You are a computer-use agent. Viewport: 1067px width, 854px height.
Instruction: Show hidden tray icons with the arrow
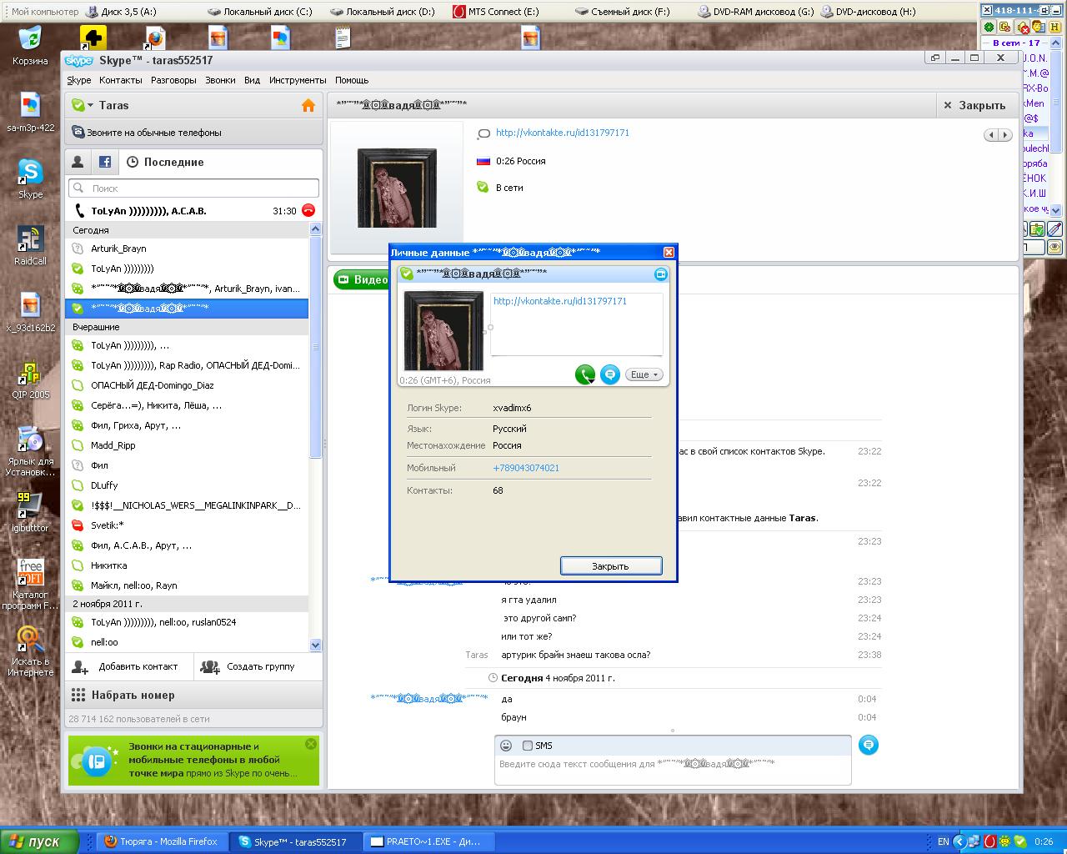(x=959, y=841)
